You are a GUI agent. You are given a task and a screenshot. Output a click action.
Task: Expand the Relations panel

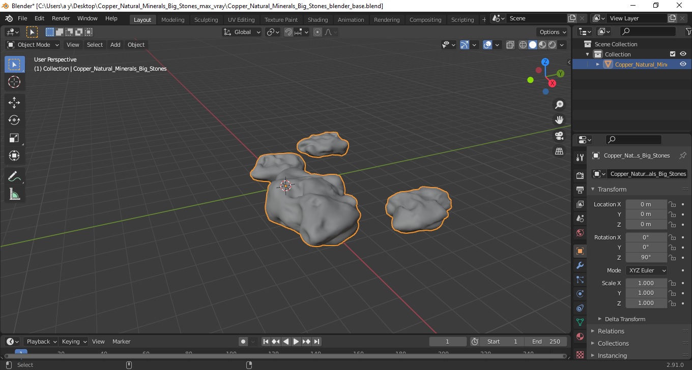(x=611, y=331)
